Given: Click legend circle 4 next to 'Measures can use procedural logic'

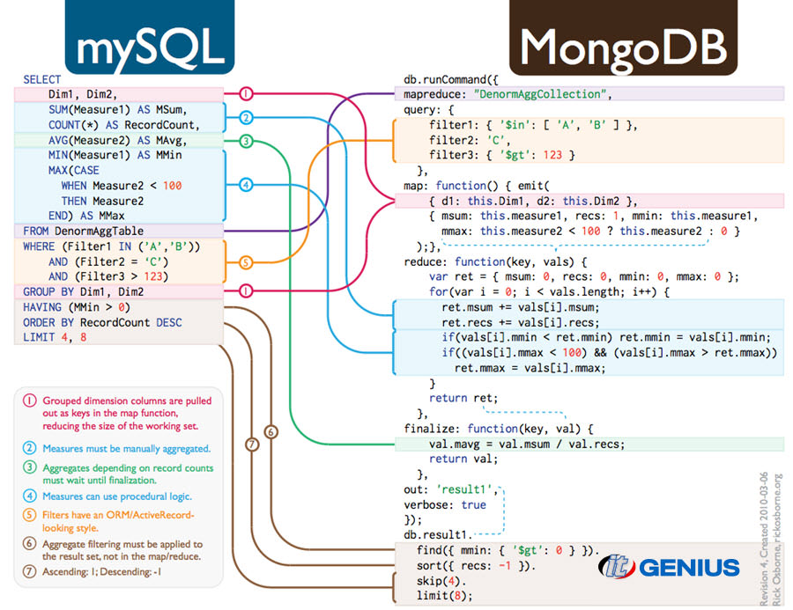Looking at the screenshot, I should [30, 496].
